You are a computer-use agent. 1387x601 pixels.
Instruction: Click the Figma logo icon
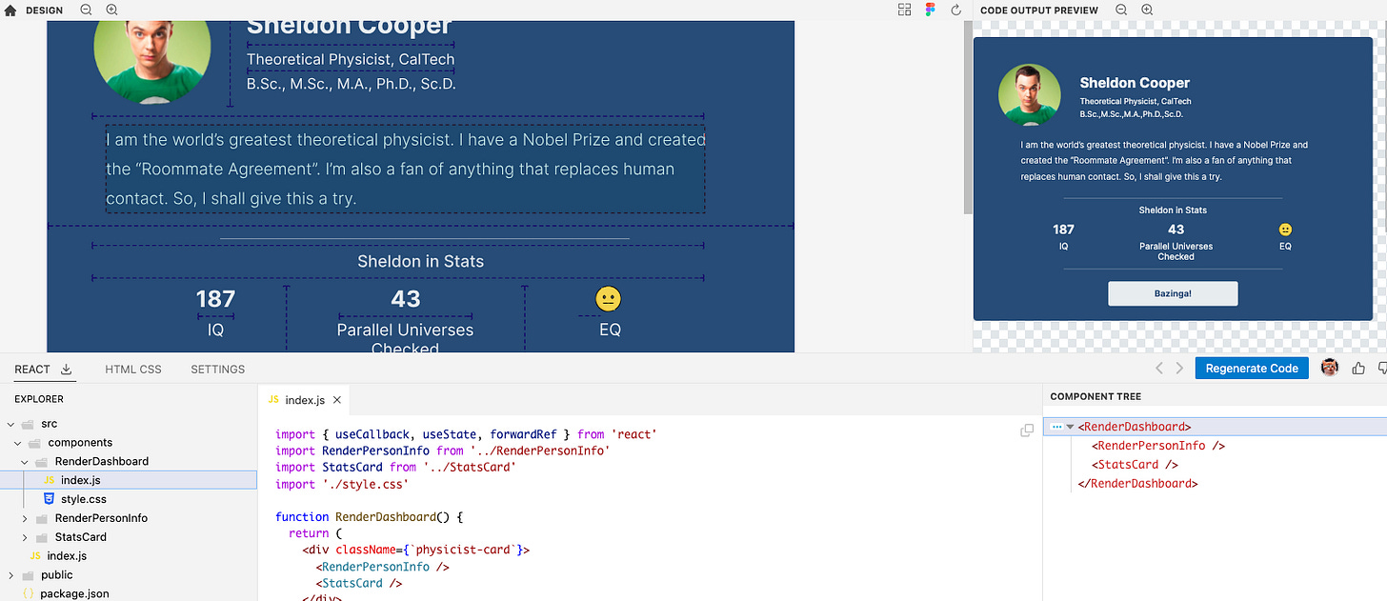[x=931, y=10]
